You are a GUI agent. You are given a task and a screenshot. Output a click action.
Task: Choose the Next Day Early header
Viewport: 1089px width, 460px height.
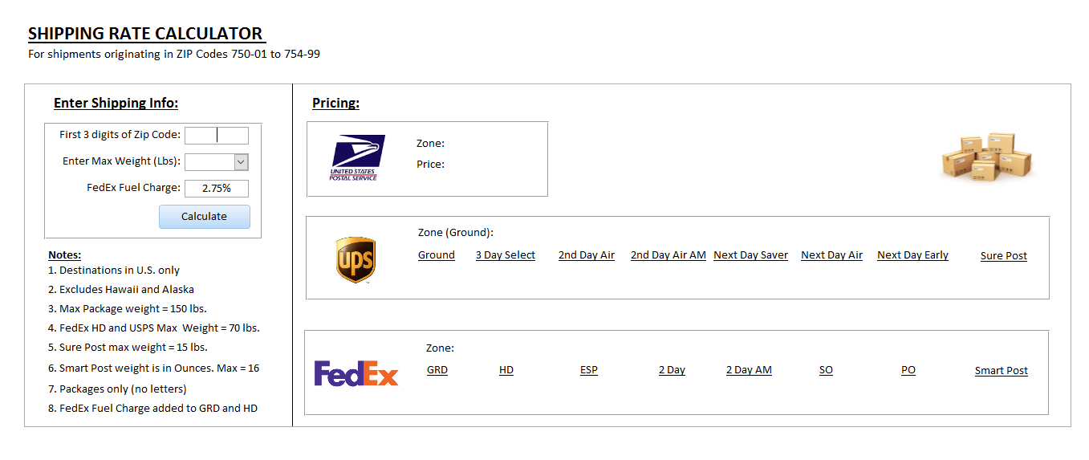coord(912,255)
